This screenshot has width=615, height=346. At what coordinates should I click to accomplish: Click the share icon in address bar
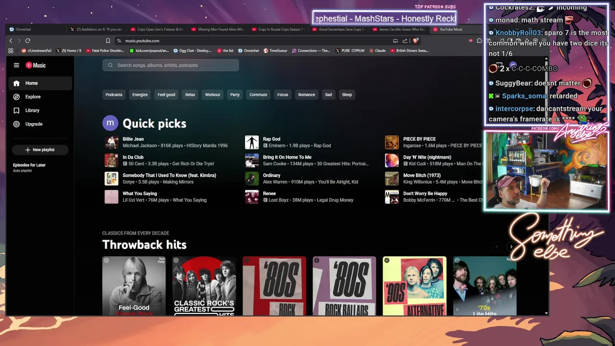[x=405, y=41]
